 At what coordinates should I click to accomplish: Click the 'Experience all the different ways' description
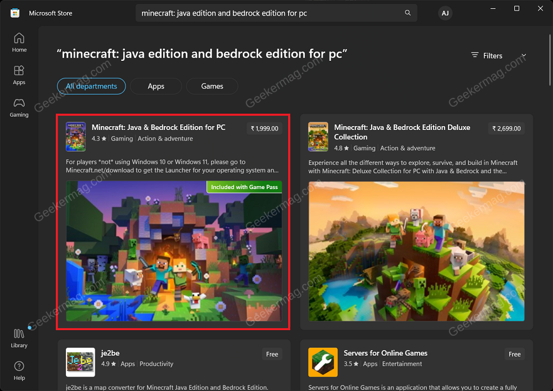coord(413,167)
